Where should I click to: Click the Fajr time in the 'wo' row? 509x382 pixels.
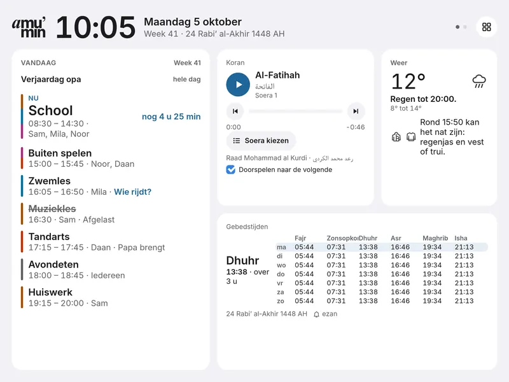(304, 265)
